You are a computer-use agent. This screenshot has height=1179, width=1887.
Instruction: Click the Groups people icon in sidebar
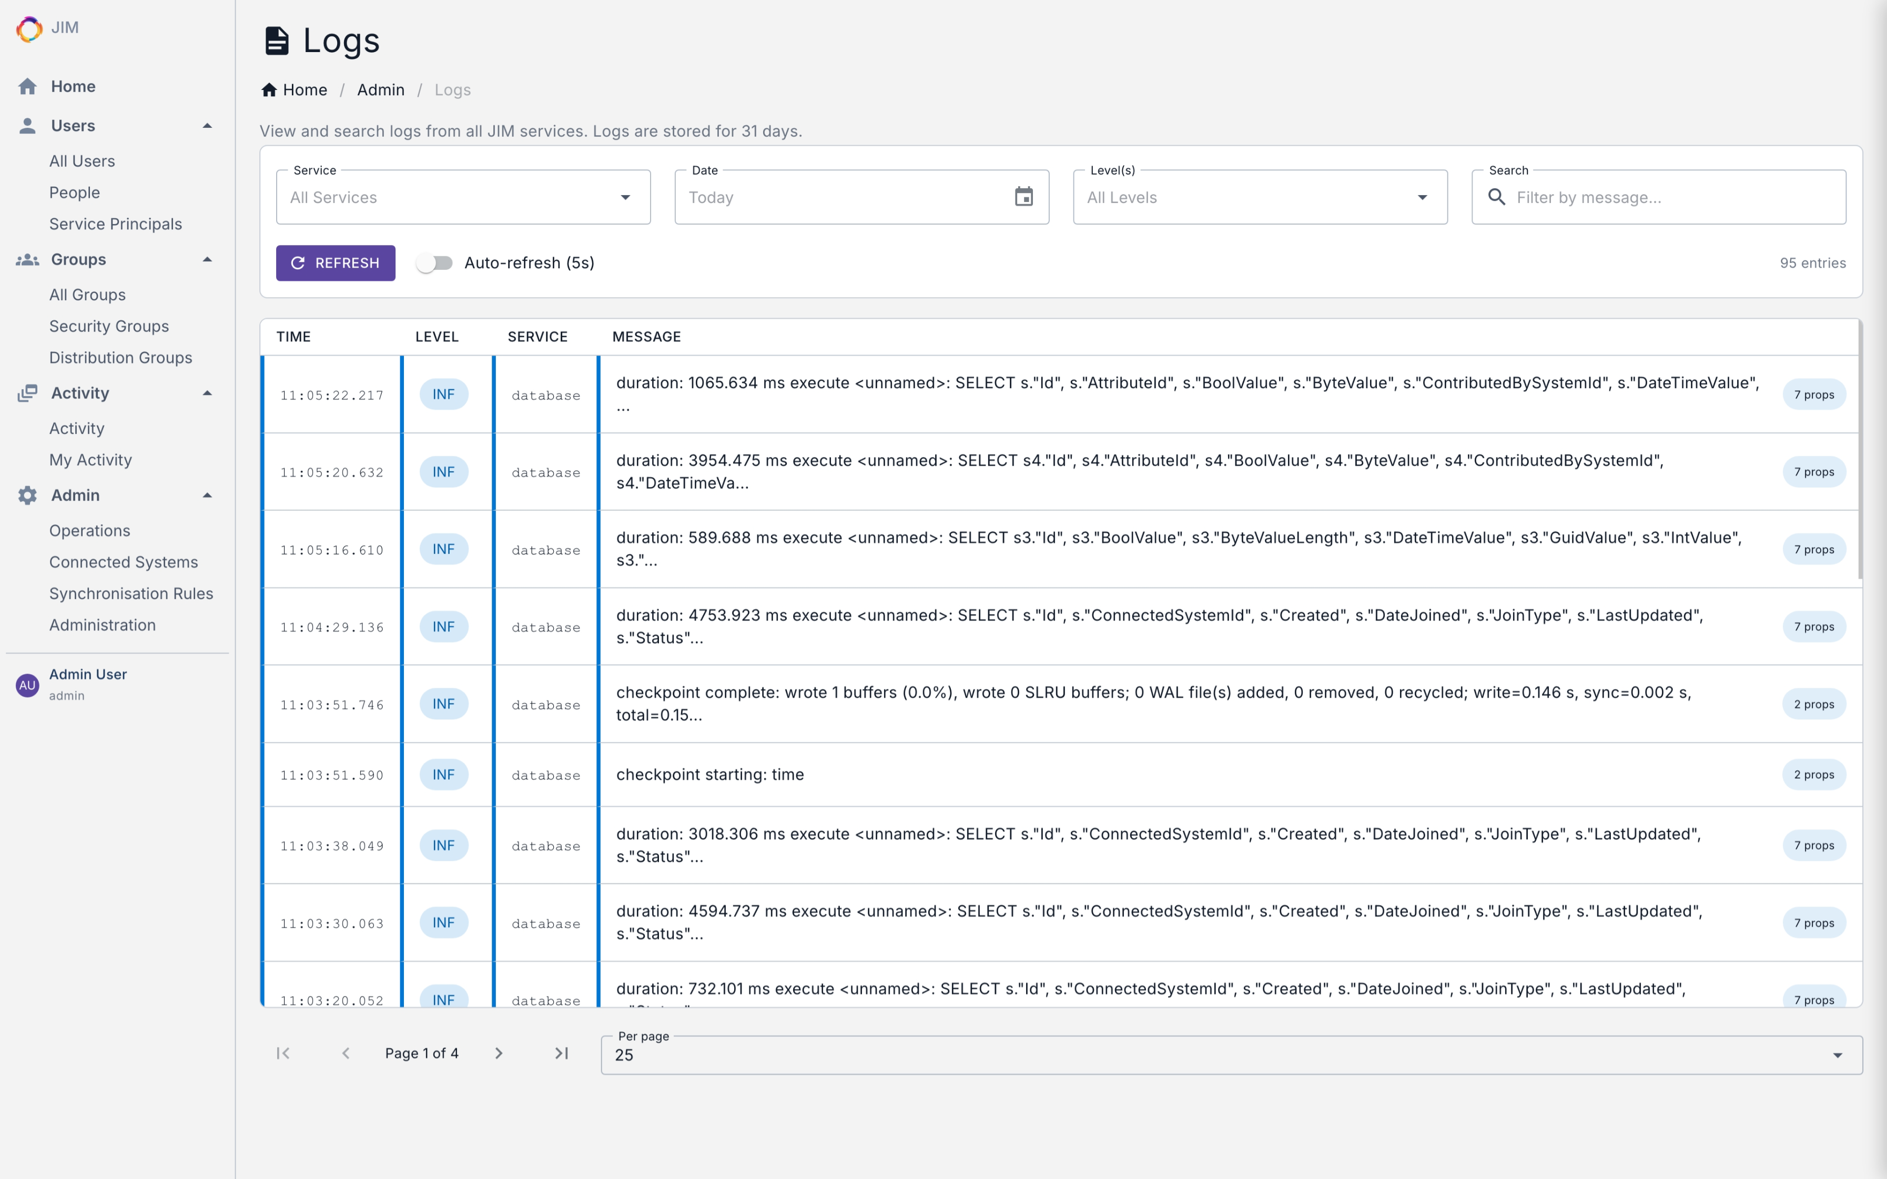27,260
